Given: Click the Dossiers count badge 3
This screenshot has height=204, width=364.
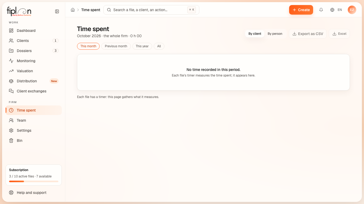Looking at the screenshot, I should tap(55, 51).
